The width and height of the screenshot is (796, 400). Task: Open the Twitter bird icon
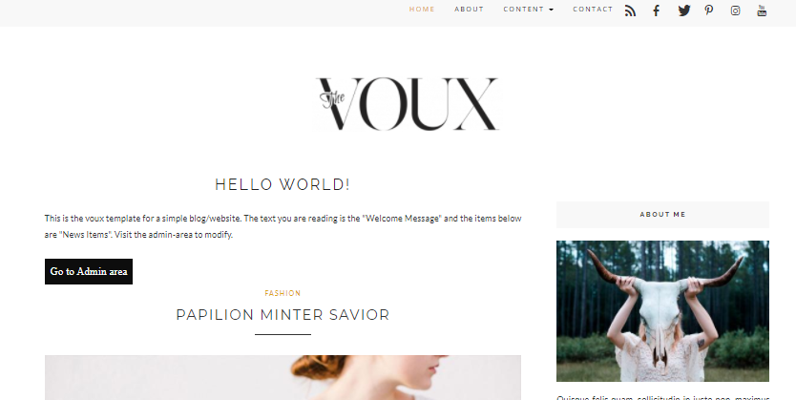[683, 11]
